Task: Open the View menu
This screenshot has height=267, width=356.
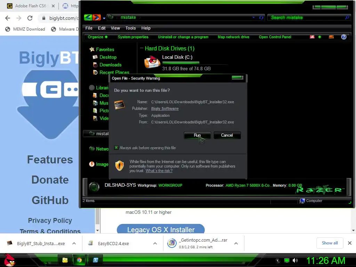Action: 115,28
